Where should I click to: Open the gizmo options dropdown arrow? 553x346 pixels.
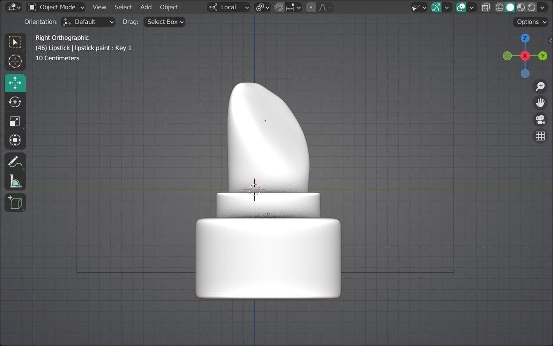[x=447, y=7]
